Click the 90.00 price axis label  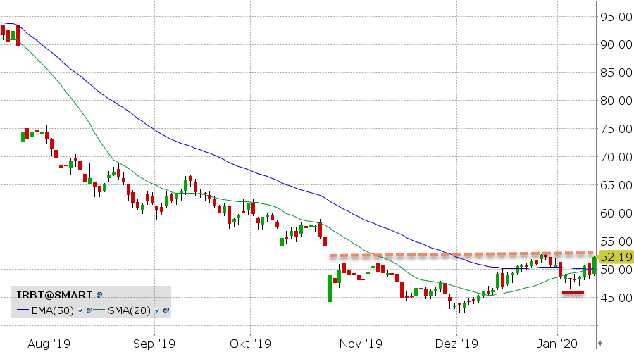(x=616, y=44)
